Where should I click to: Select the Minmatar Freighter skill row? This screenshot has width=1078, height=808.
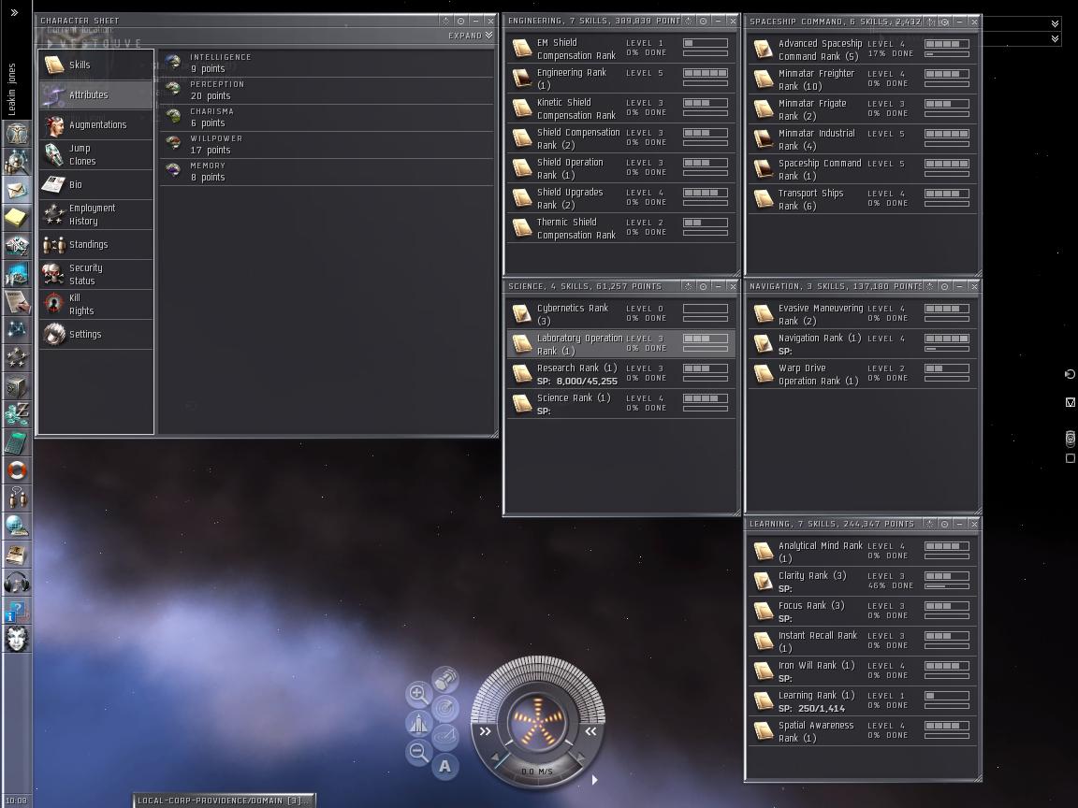863,79
